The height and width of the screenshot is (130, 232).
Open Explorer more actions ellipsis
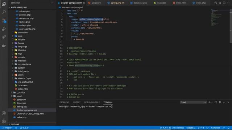pos(52,3)
